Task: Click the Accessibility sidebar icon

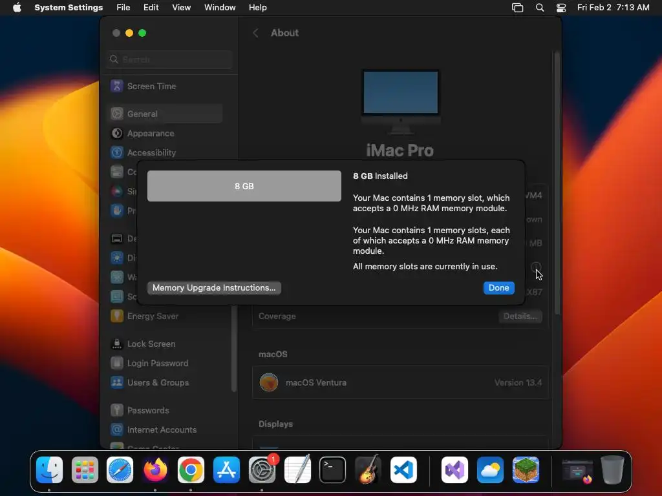Action: pyautogui.click(x=117, y=152)
